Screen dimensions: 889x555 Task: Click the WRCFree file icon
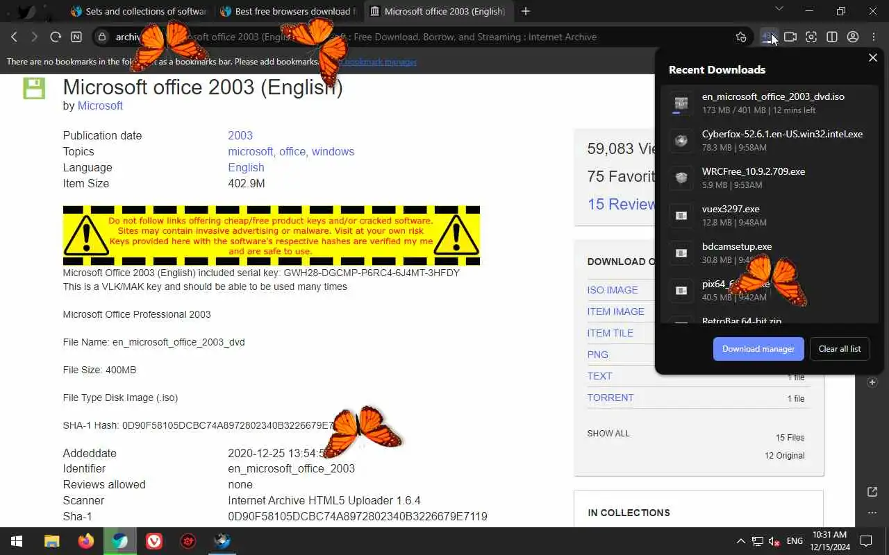click(x=681, y=178)
